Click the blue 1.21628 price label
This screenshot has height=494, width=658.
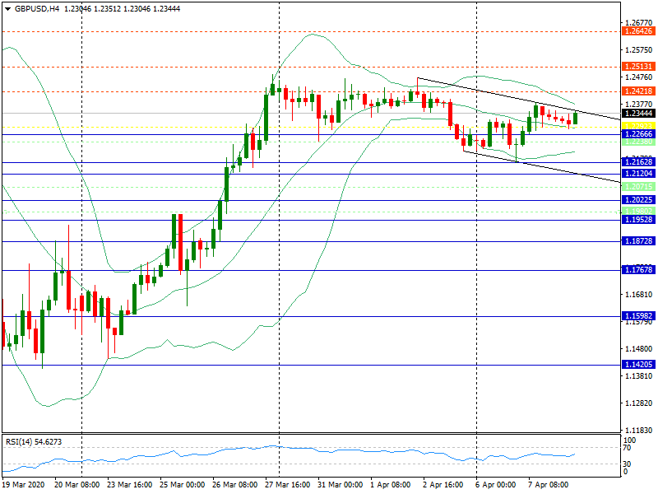point(638,163)
